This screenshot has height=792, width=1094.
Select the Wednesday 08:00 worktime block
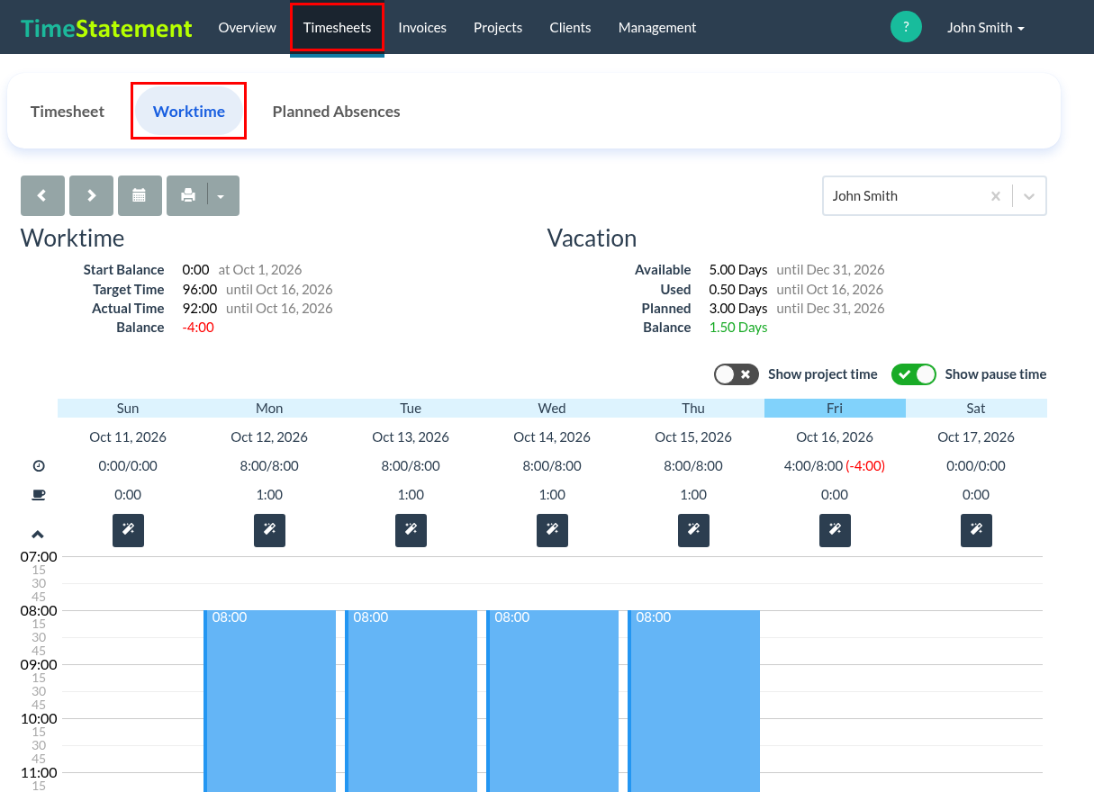click(x=552, y=701)
